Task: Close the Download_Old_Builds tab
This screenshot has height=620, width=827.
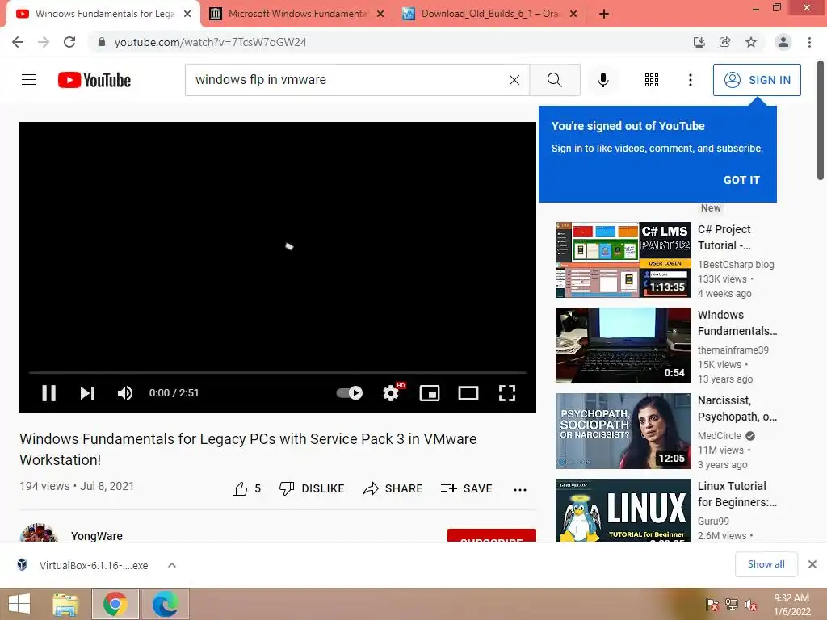Action: (574, 15)
